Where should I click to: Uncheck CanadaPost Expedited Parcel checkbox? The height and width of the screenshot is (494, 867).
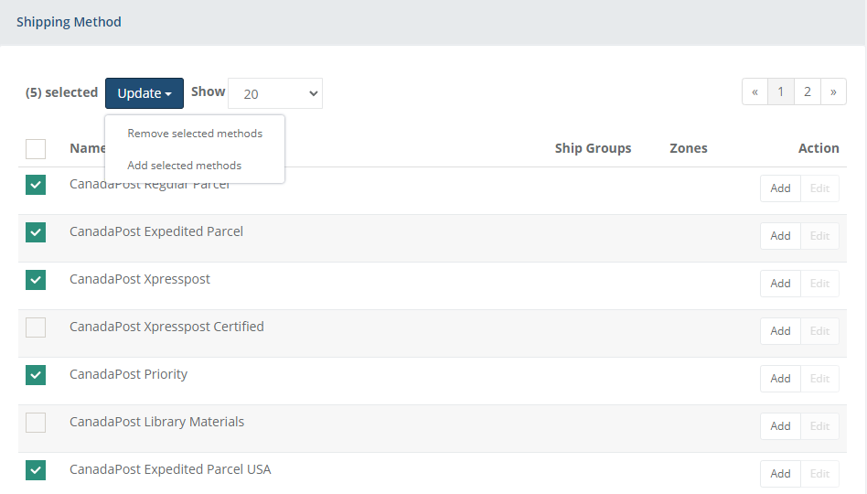coord(36,232)
